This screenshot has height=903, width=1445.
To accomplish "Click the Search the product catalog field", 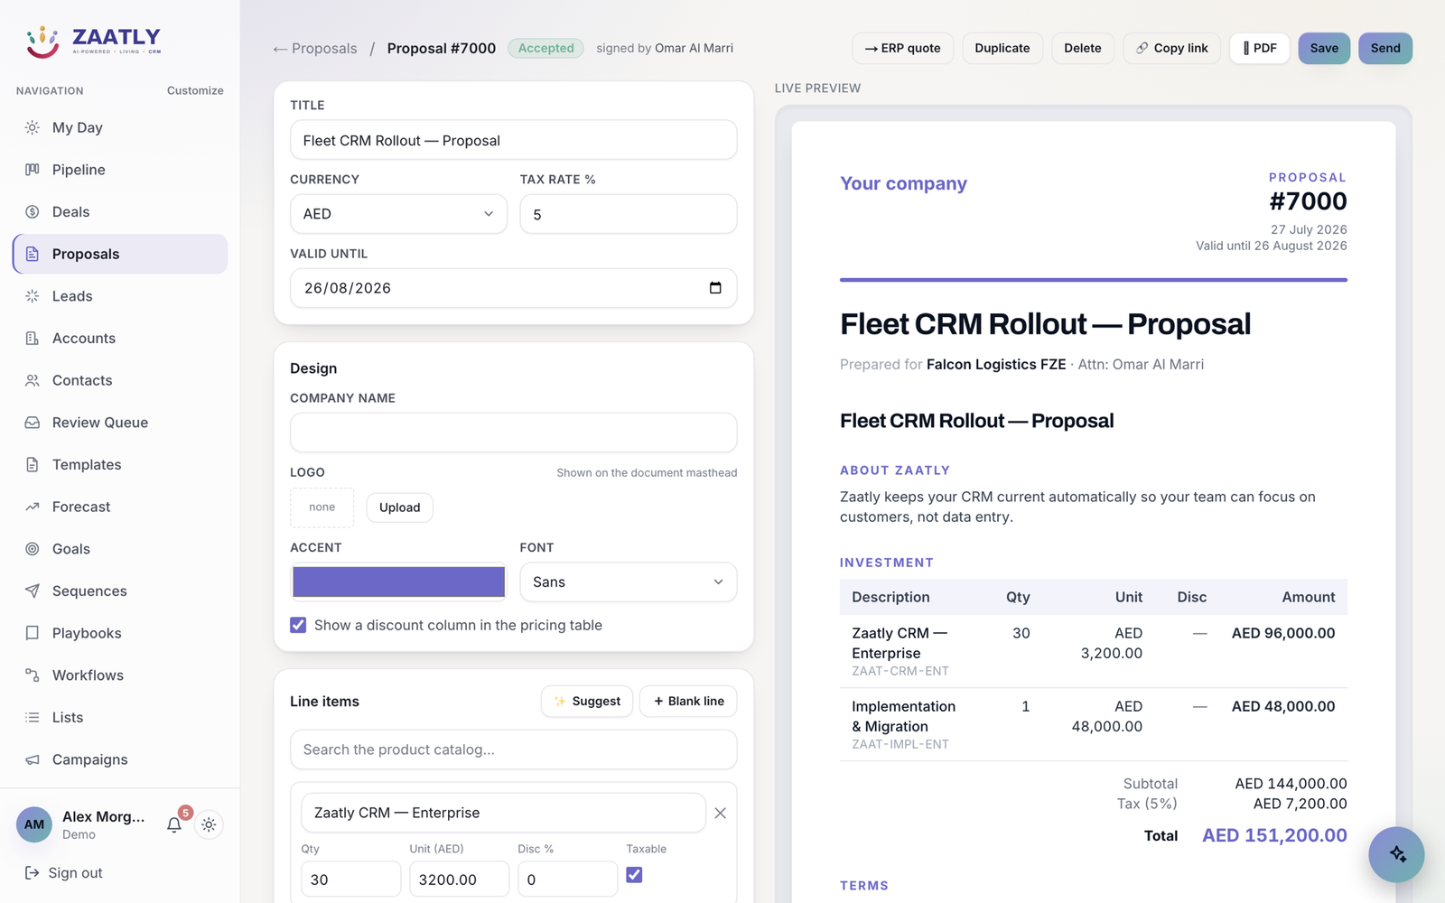I will (x=513, y=749).
